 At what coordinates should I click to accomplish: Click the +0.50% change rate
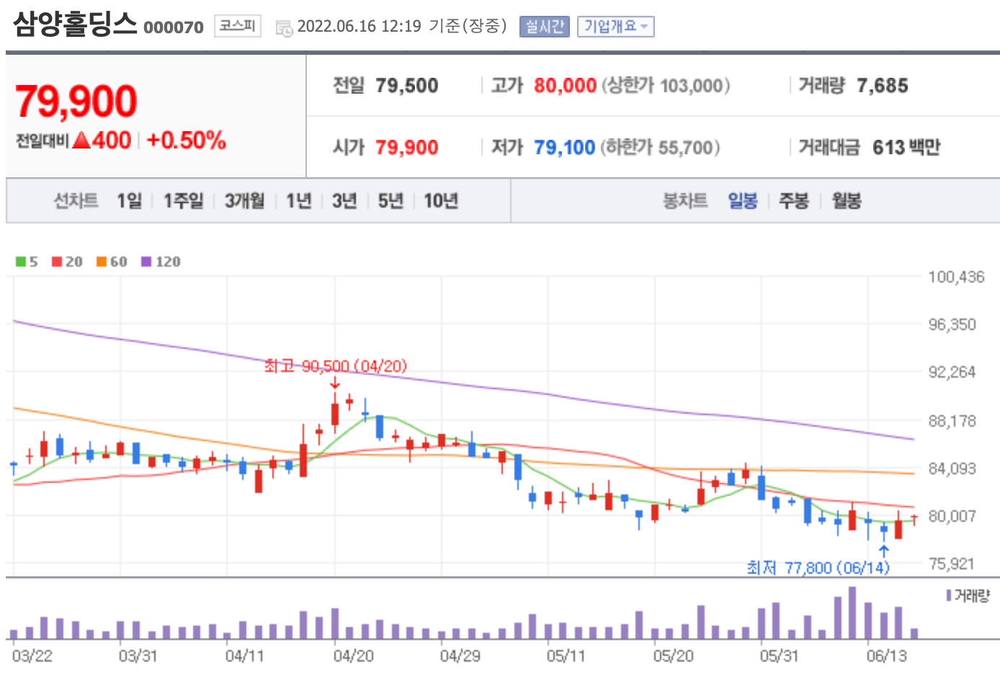pos(186,140)
